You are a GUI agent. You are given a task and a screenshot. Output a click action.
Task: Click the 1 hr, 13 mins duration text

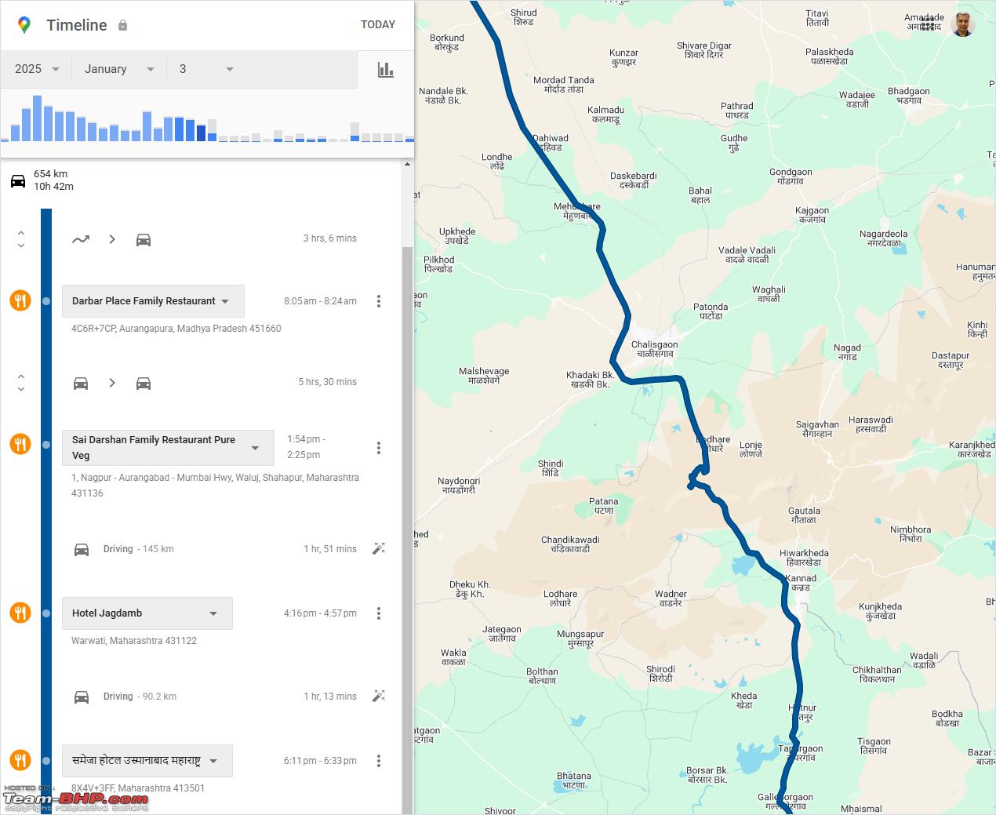point(330,697)
